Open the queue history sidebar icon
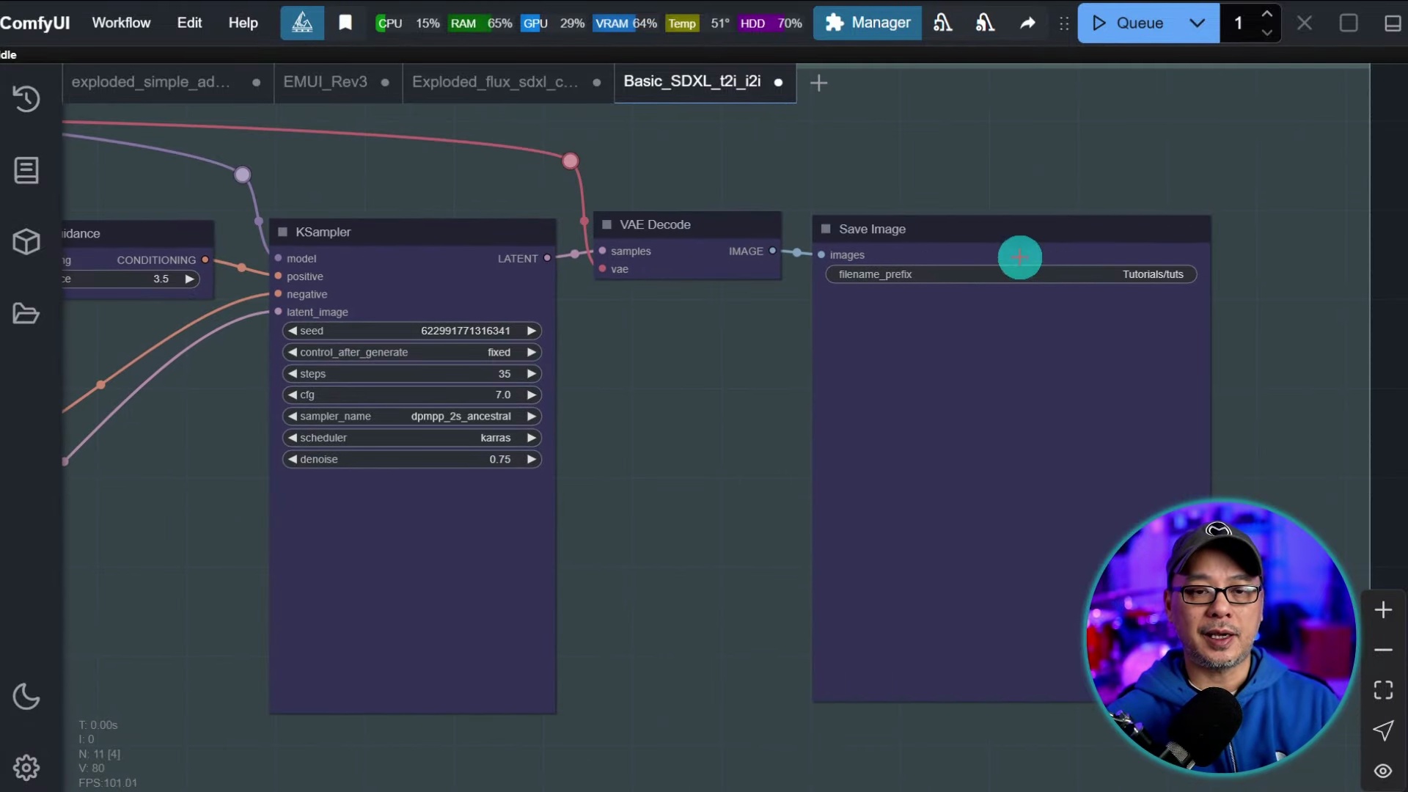 [x=26, y=98]
